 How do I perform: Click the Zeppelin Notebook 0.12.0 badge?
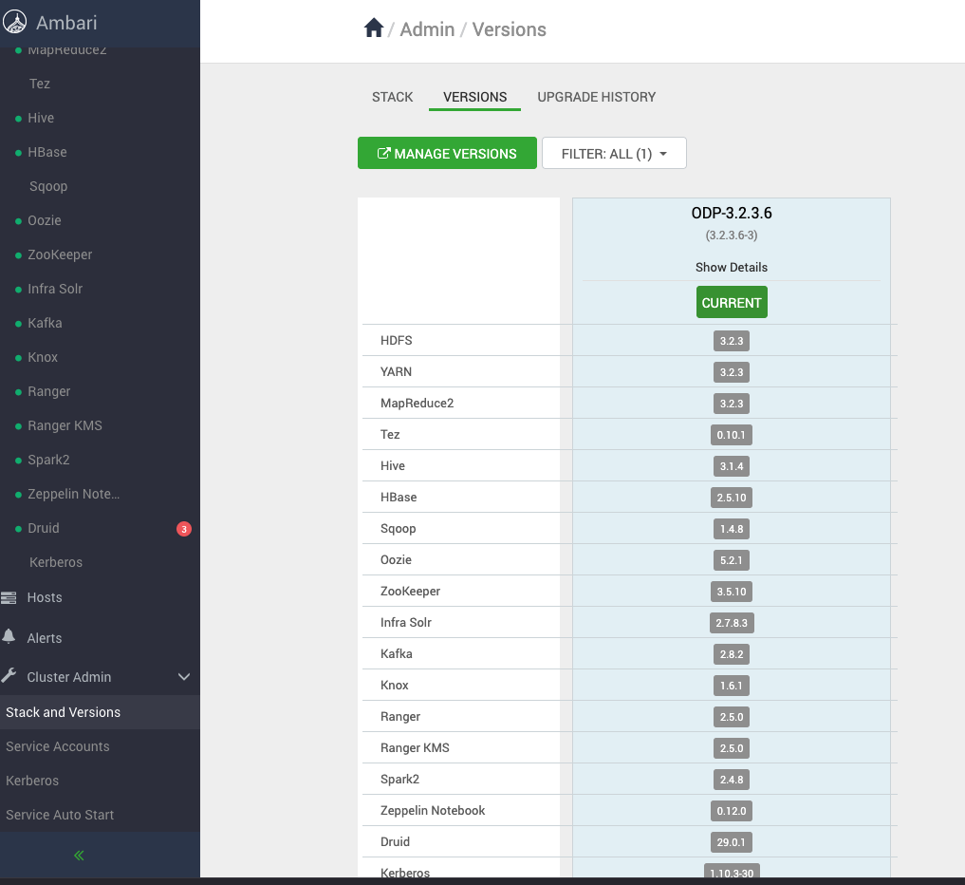[x=732, y=811]
